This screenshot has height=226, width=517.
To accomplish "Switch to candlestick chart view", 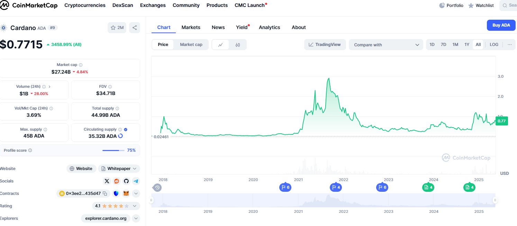I will pos(238,45).
